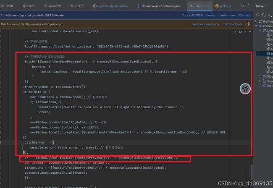Click the console.error Fetch error line
Screen dimensions: 273x188
coord(76,147)
